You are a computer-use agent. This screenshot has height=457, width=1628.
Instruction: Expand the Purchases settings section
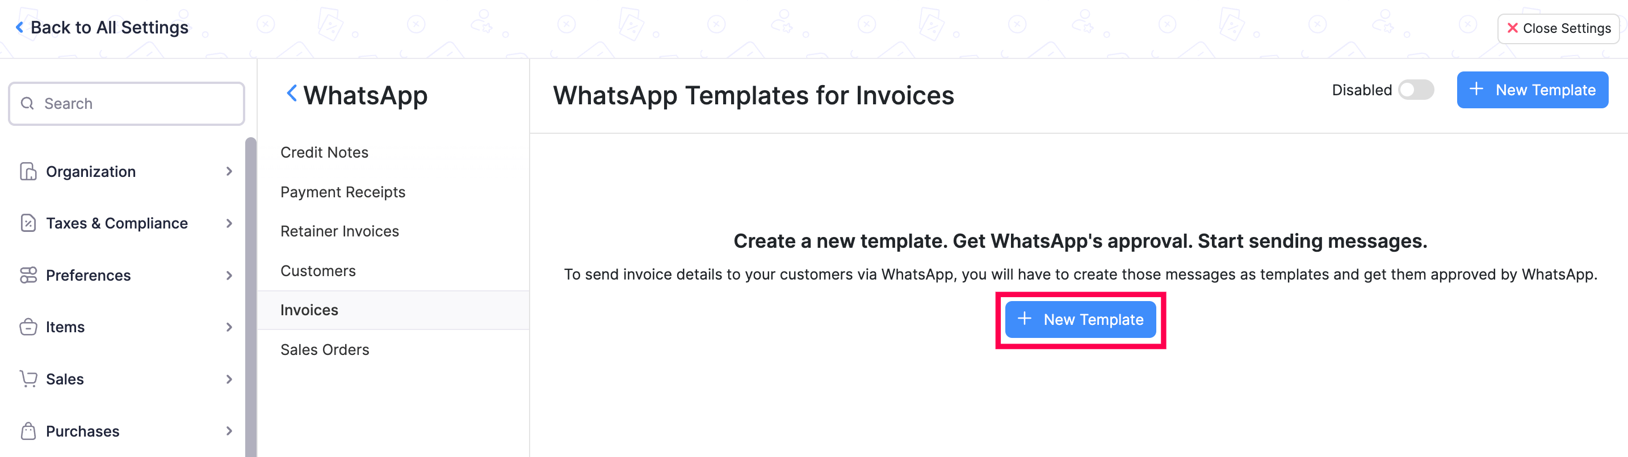coord(228,430)
